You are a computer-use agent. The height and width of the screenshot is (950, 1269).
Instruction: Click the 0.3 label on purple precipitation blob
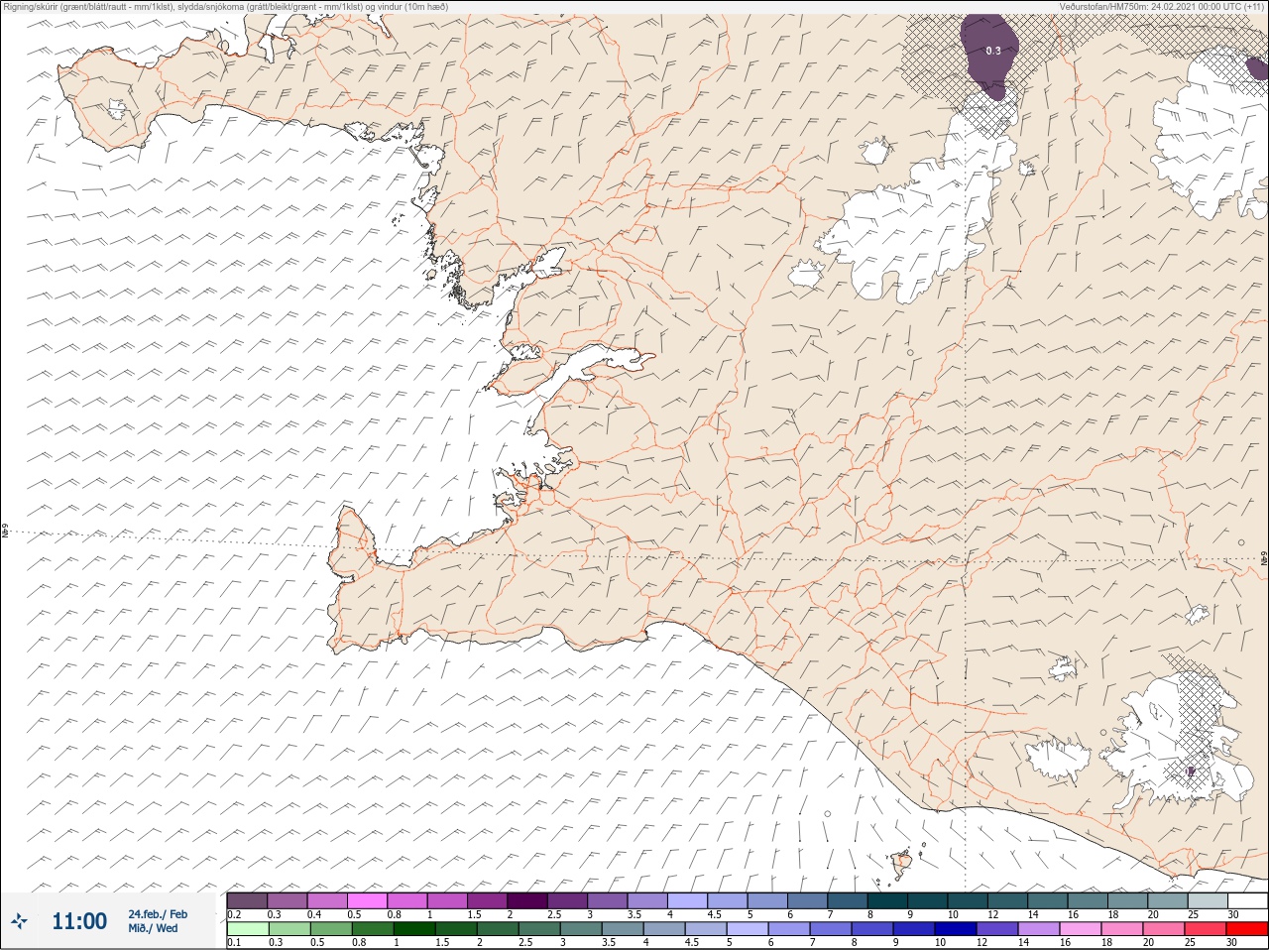[x=993, y=50]
